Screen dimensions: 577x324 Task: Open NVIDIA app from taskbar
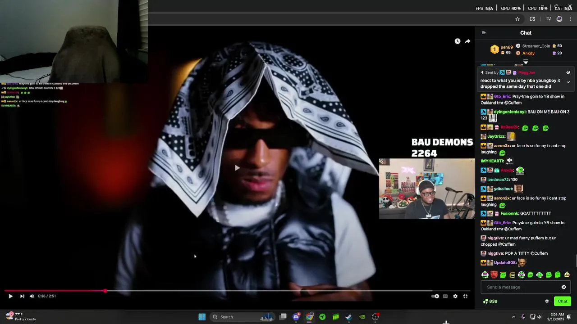click(x=362, y=317)
